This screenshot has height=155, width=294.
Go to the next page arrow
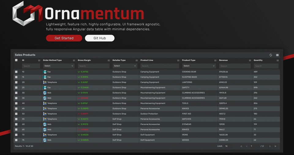tap(270, 146)
